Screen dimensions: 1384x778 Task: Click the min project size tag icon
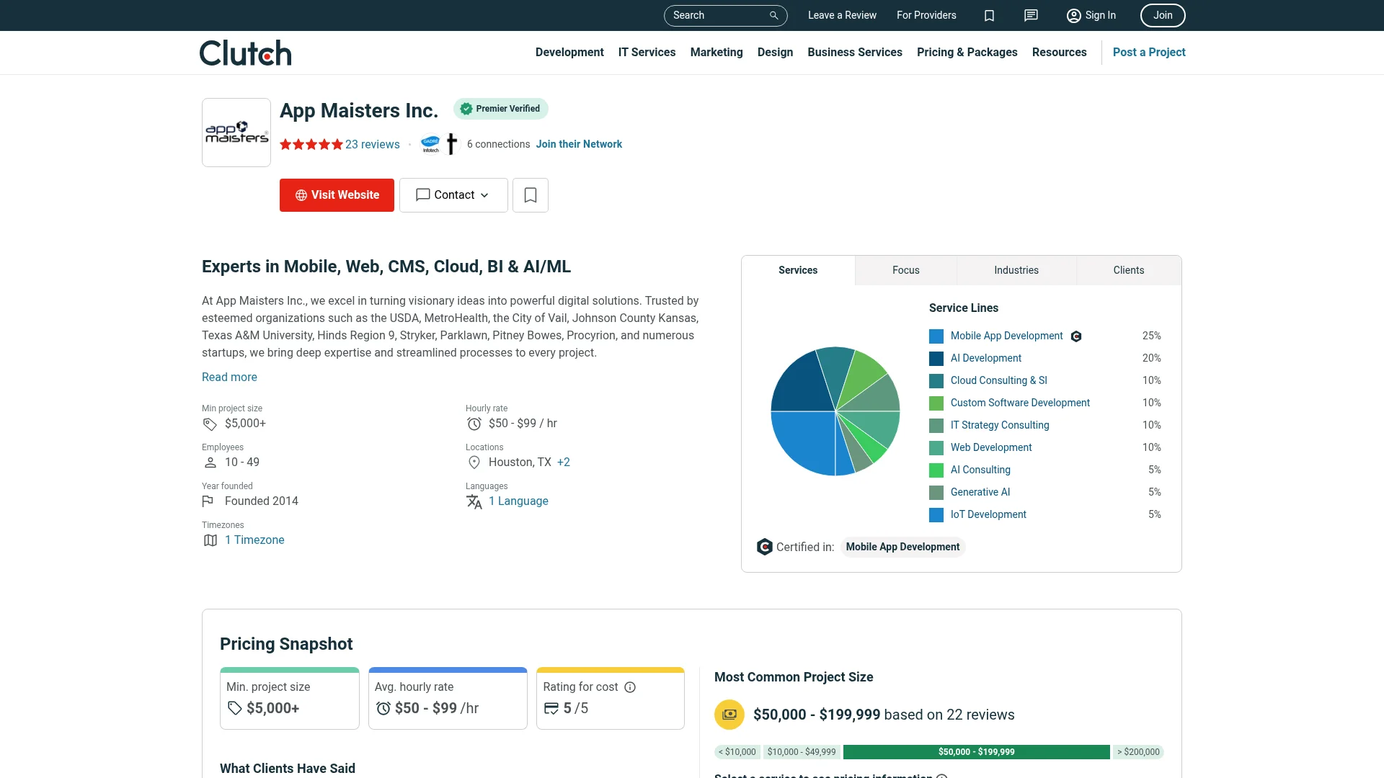point(210,424)
